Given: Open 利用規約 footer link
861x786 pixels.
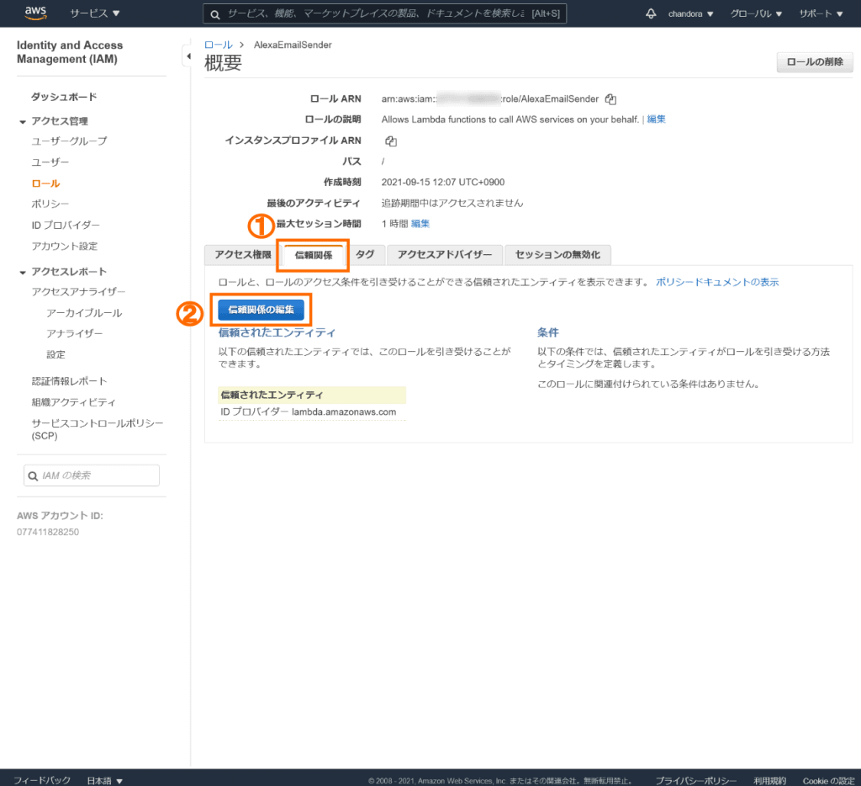Looking at the screenshot, I should (769, 780).
